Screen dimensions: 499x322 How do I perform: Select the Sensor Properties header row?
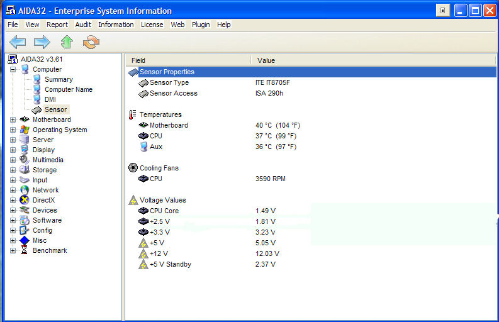click(x=312, y=72)
